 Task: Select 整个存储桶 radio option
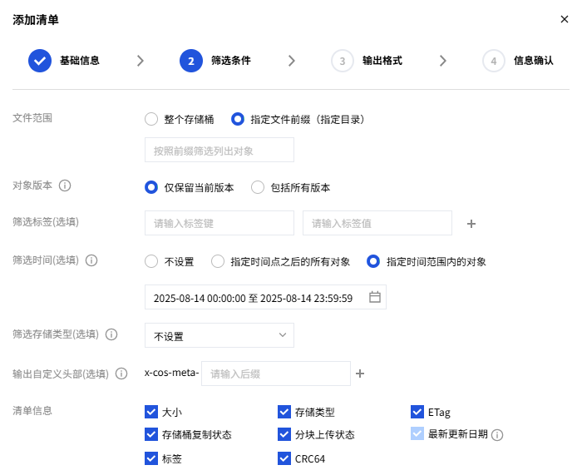151,119
